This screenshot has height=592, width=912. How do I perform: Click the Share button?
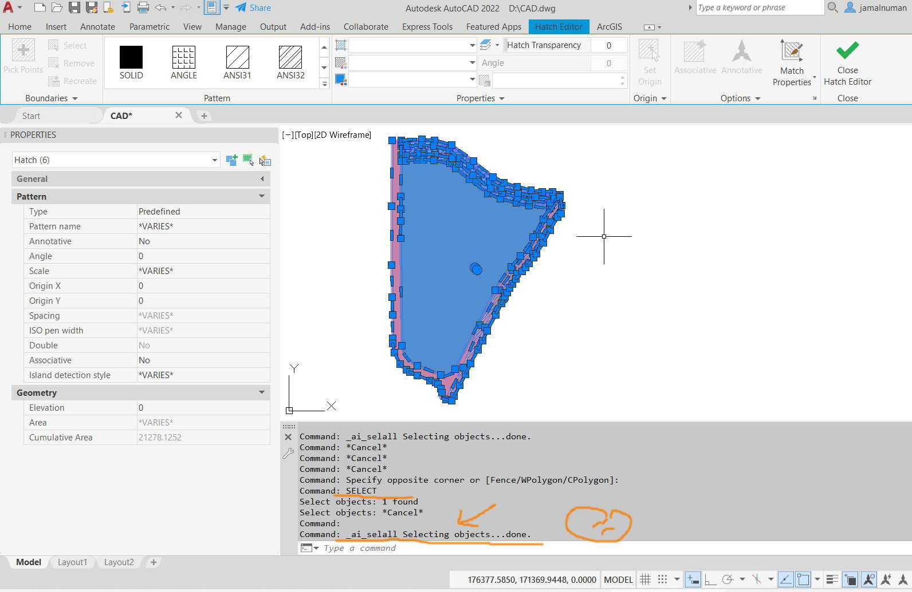click(254, 8)
